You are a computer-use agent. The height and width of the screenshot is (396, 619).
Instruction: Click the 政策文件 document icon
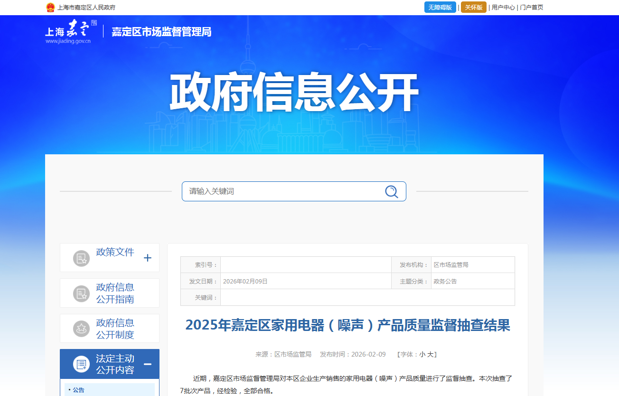pos(81,258)
